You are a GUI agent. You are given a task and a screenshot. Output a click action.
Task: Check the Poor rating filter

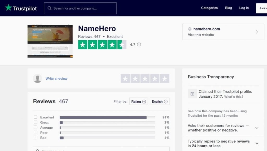click(x=35, y=132)
